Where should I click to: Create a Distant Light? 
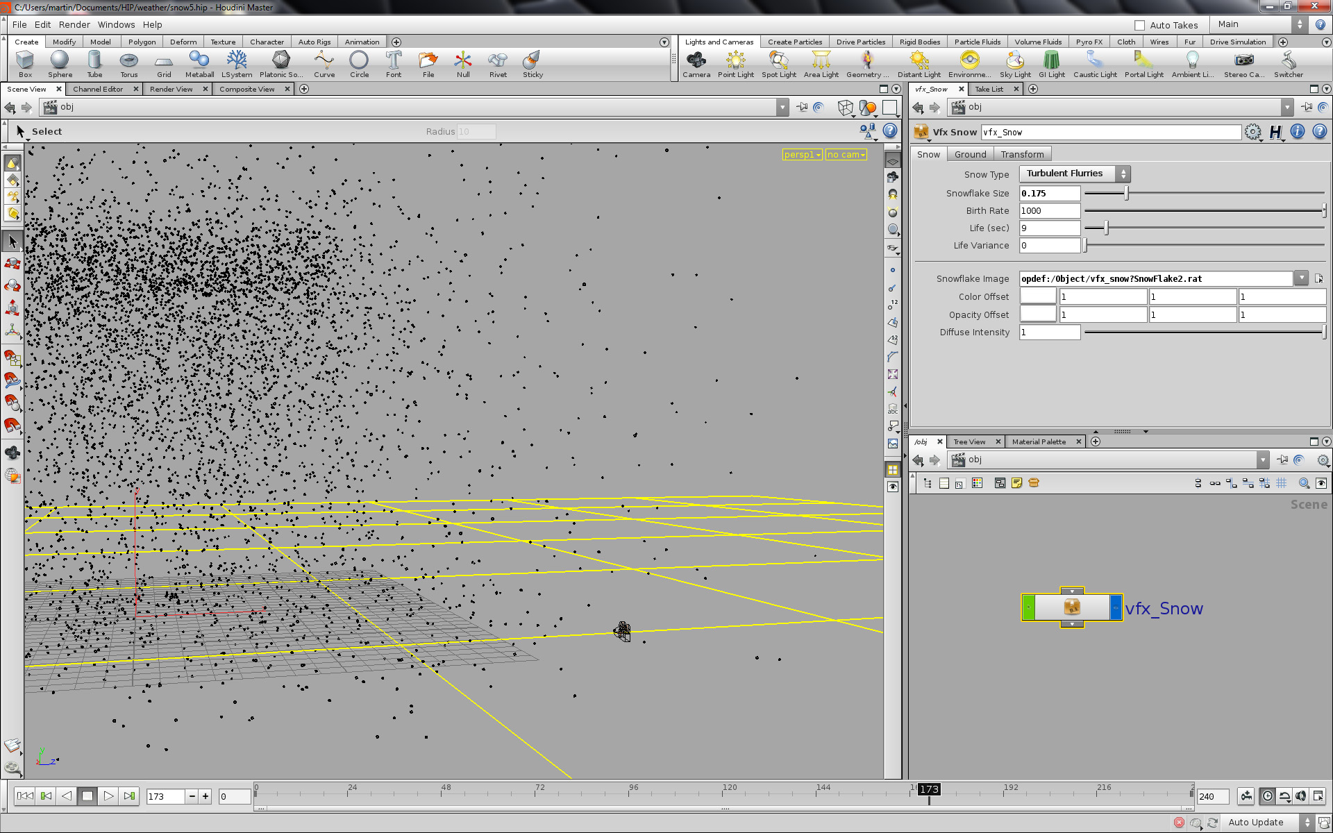pos(919,64)
